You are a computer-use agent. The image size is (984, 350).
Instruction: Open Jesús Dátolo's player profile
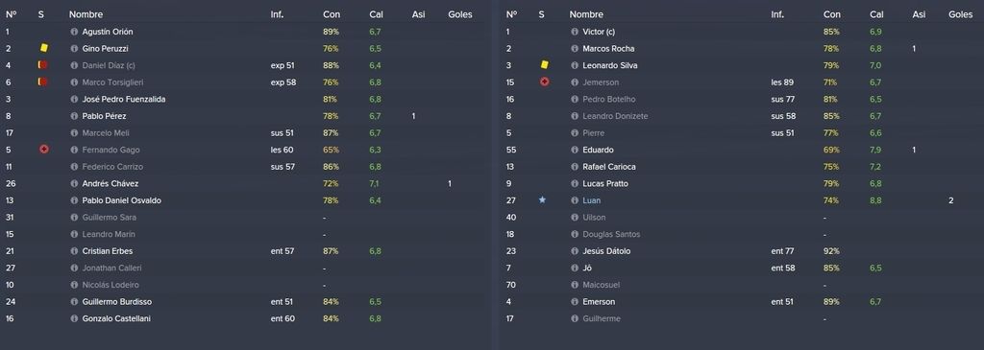(606, 251)
